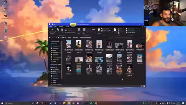Click the Easy Access (Einfacher Zugriff) button

[105, 31]
